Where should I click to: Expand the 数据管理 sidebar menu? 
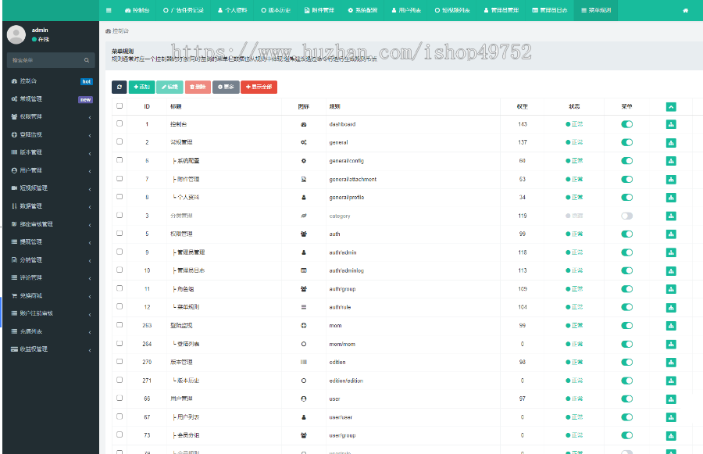tap(51, 206)
